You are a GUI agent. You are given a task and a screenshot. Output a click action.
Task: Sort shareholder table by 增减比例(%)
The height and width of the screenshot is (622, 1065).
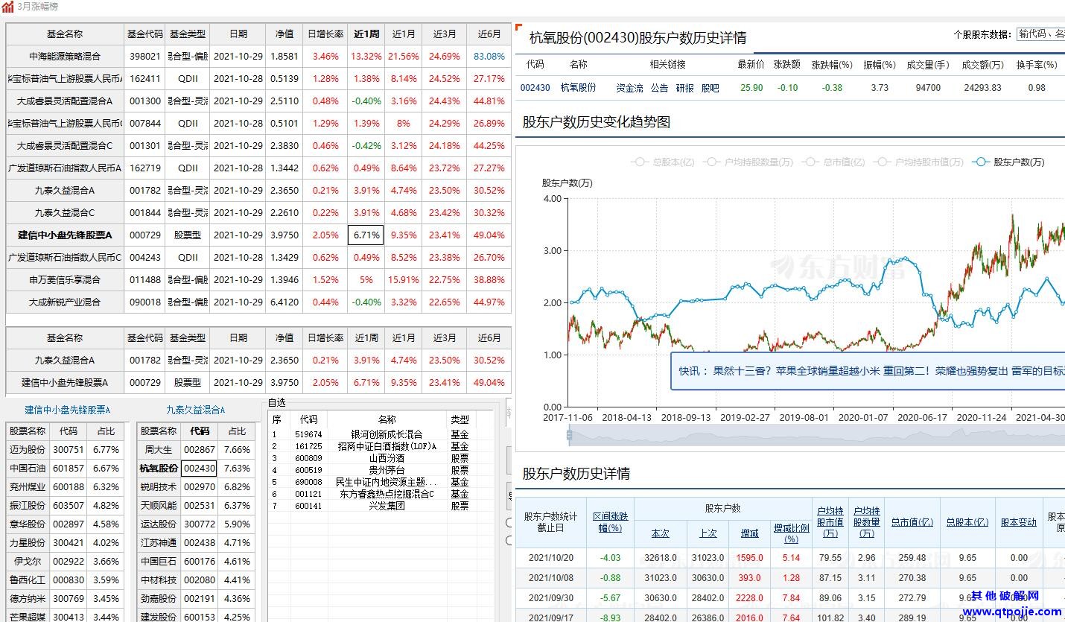pyautogui.click(x=791, y=533)
